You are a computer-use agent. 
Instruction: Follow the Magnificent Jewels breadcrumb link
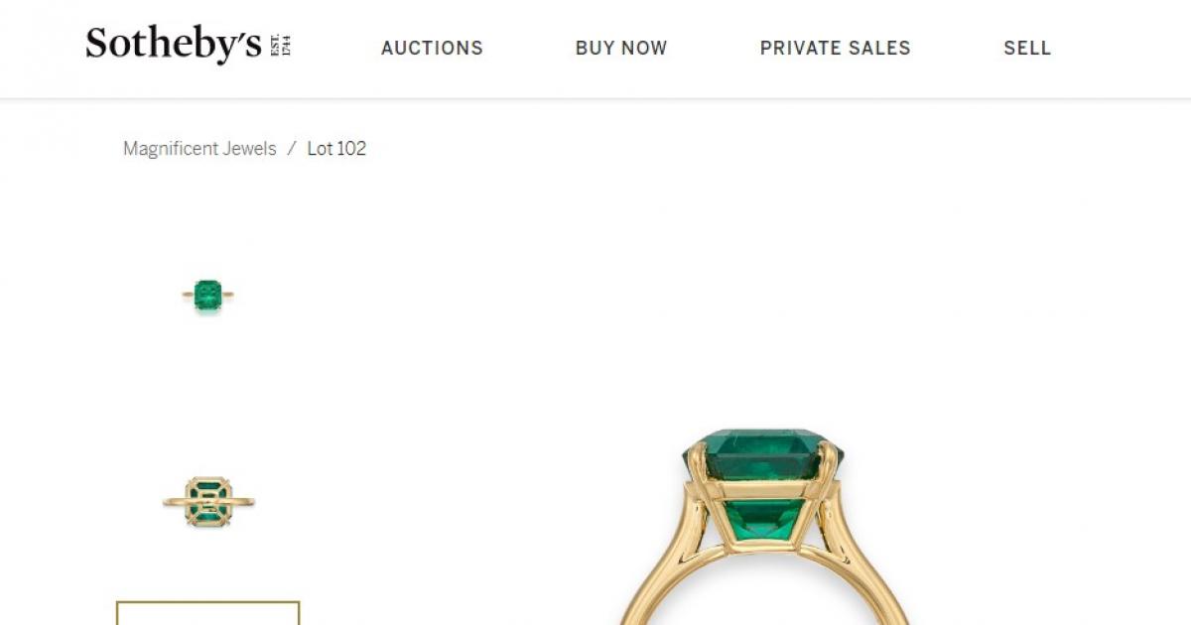(x=199, y=149)
